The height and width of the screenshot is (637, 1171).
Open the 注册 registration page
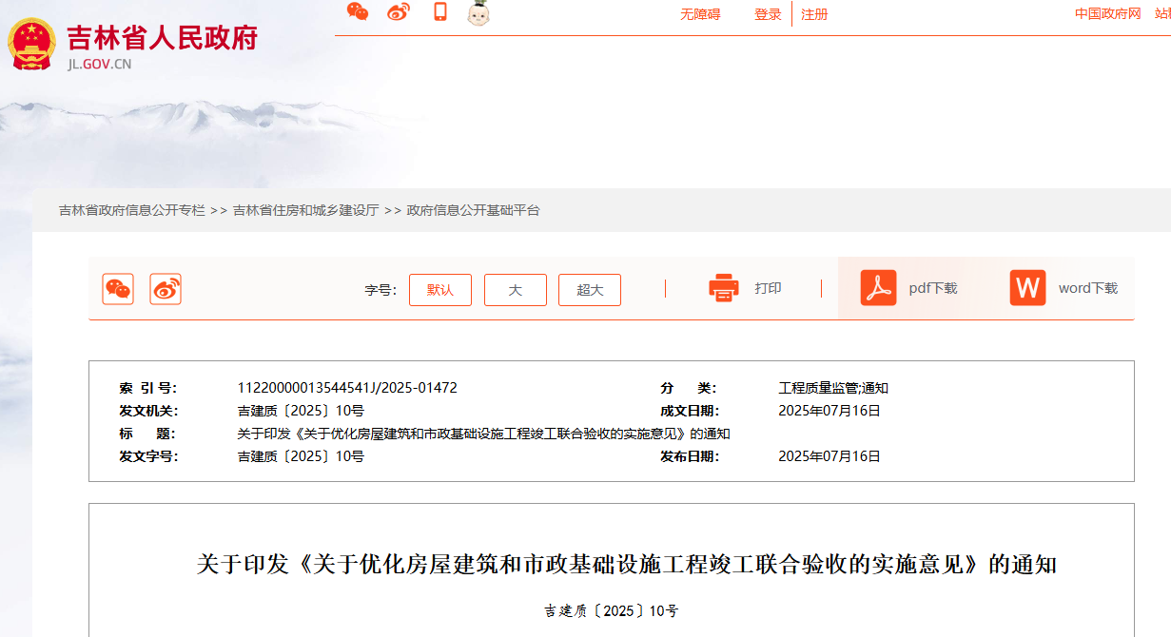click(x=814, y=14)
